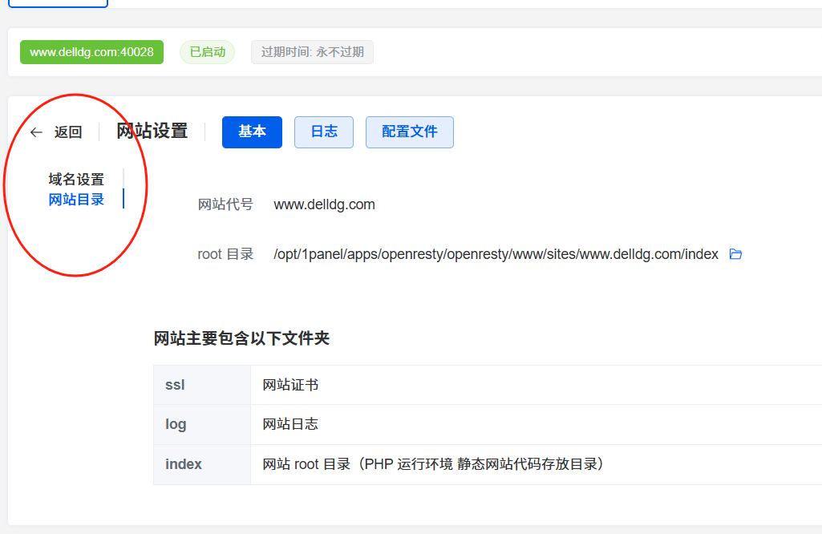
Task: Click the www.delldg.com site code value
Action: click(325, 204)
